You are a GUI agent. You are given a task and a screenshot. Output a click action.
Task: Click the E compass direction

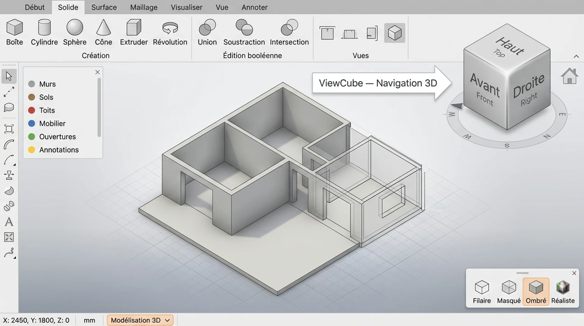(562, 114)
